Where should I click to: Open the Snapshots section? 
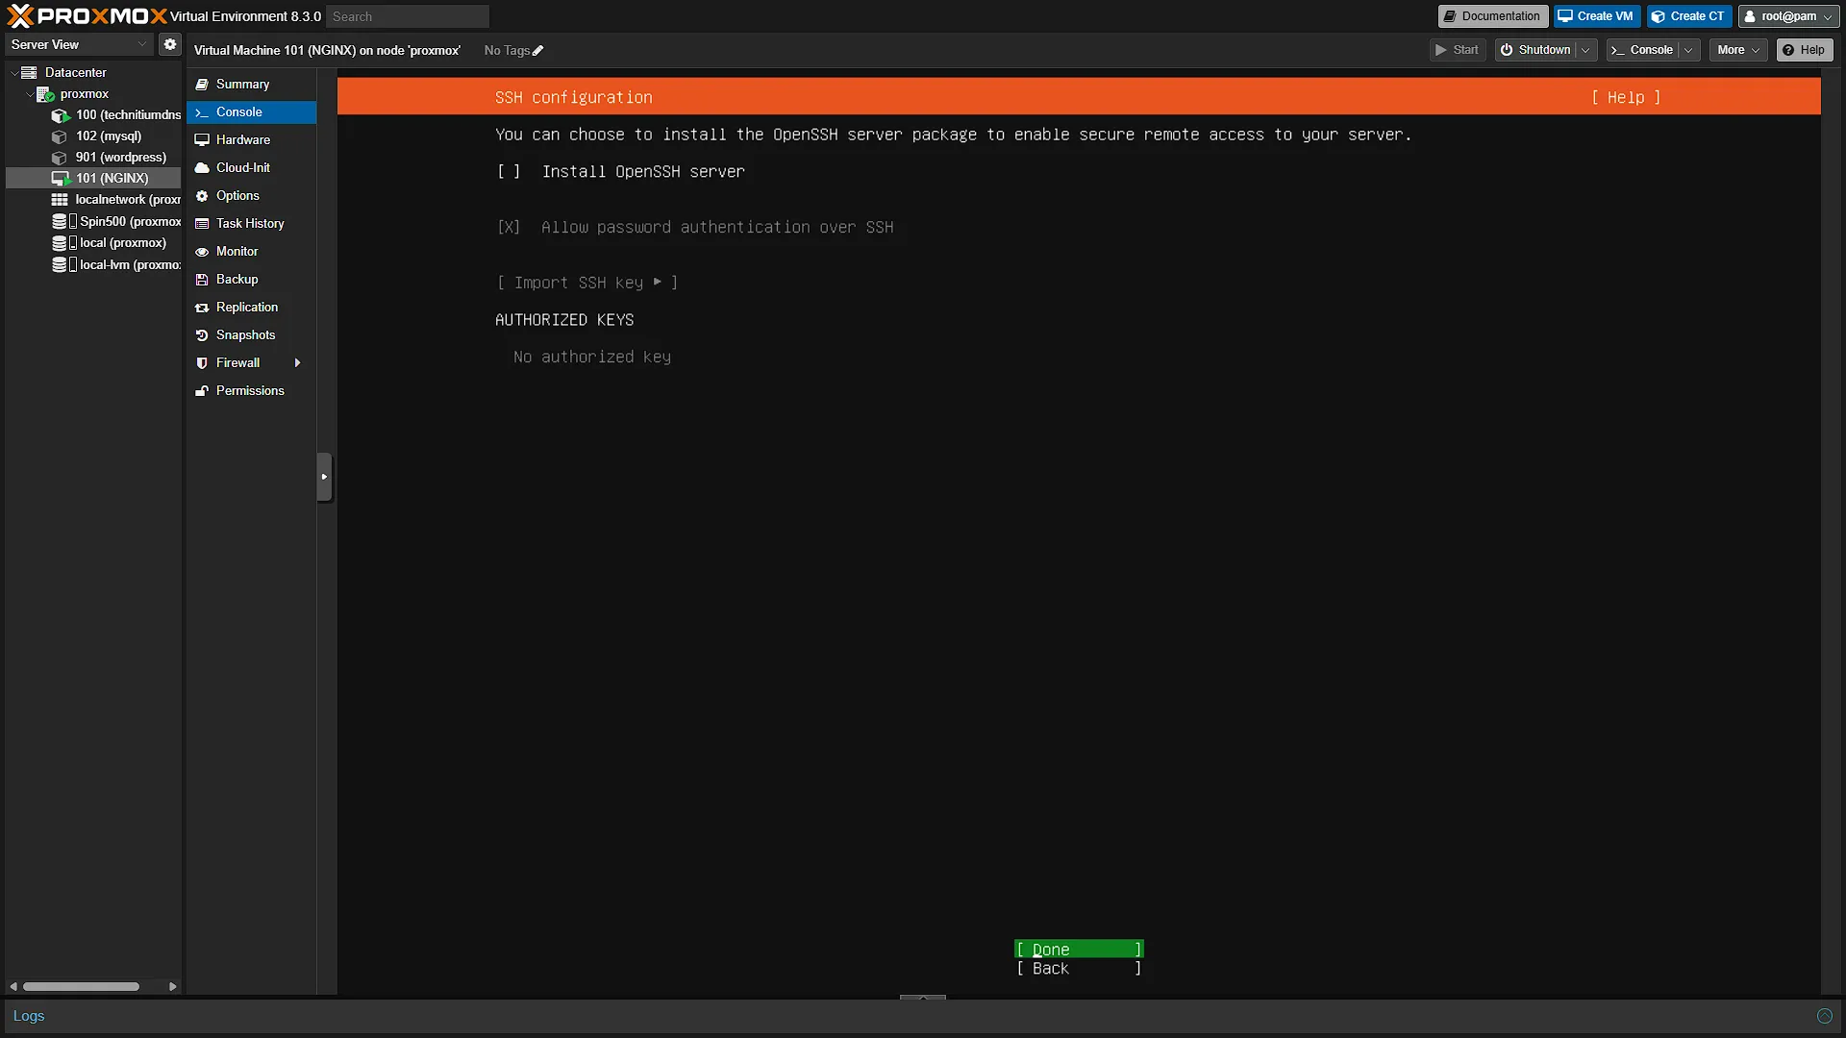[252, 335]
